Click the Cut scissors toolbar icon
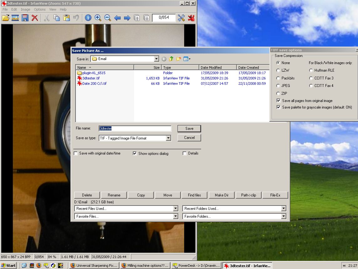The width and height of the screenshot is (358, 269). click(x=47, y=18)
